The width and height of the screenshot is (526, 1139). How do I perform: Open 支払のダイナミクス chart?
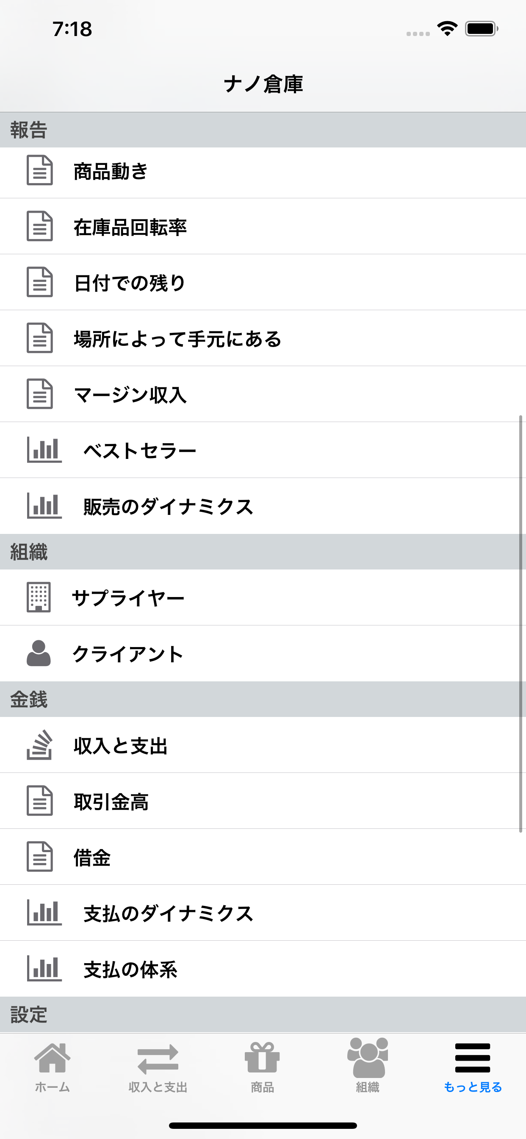[x=263, y=913]
